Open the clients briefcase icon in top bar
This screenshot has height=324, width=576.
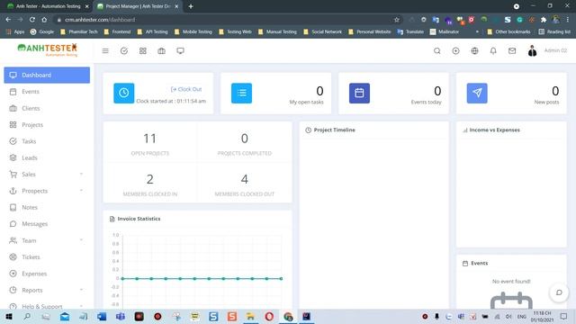click(162, 50)
